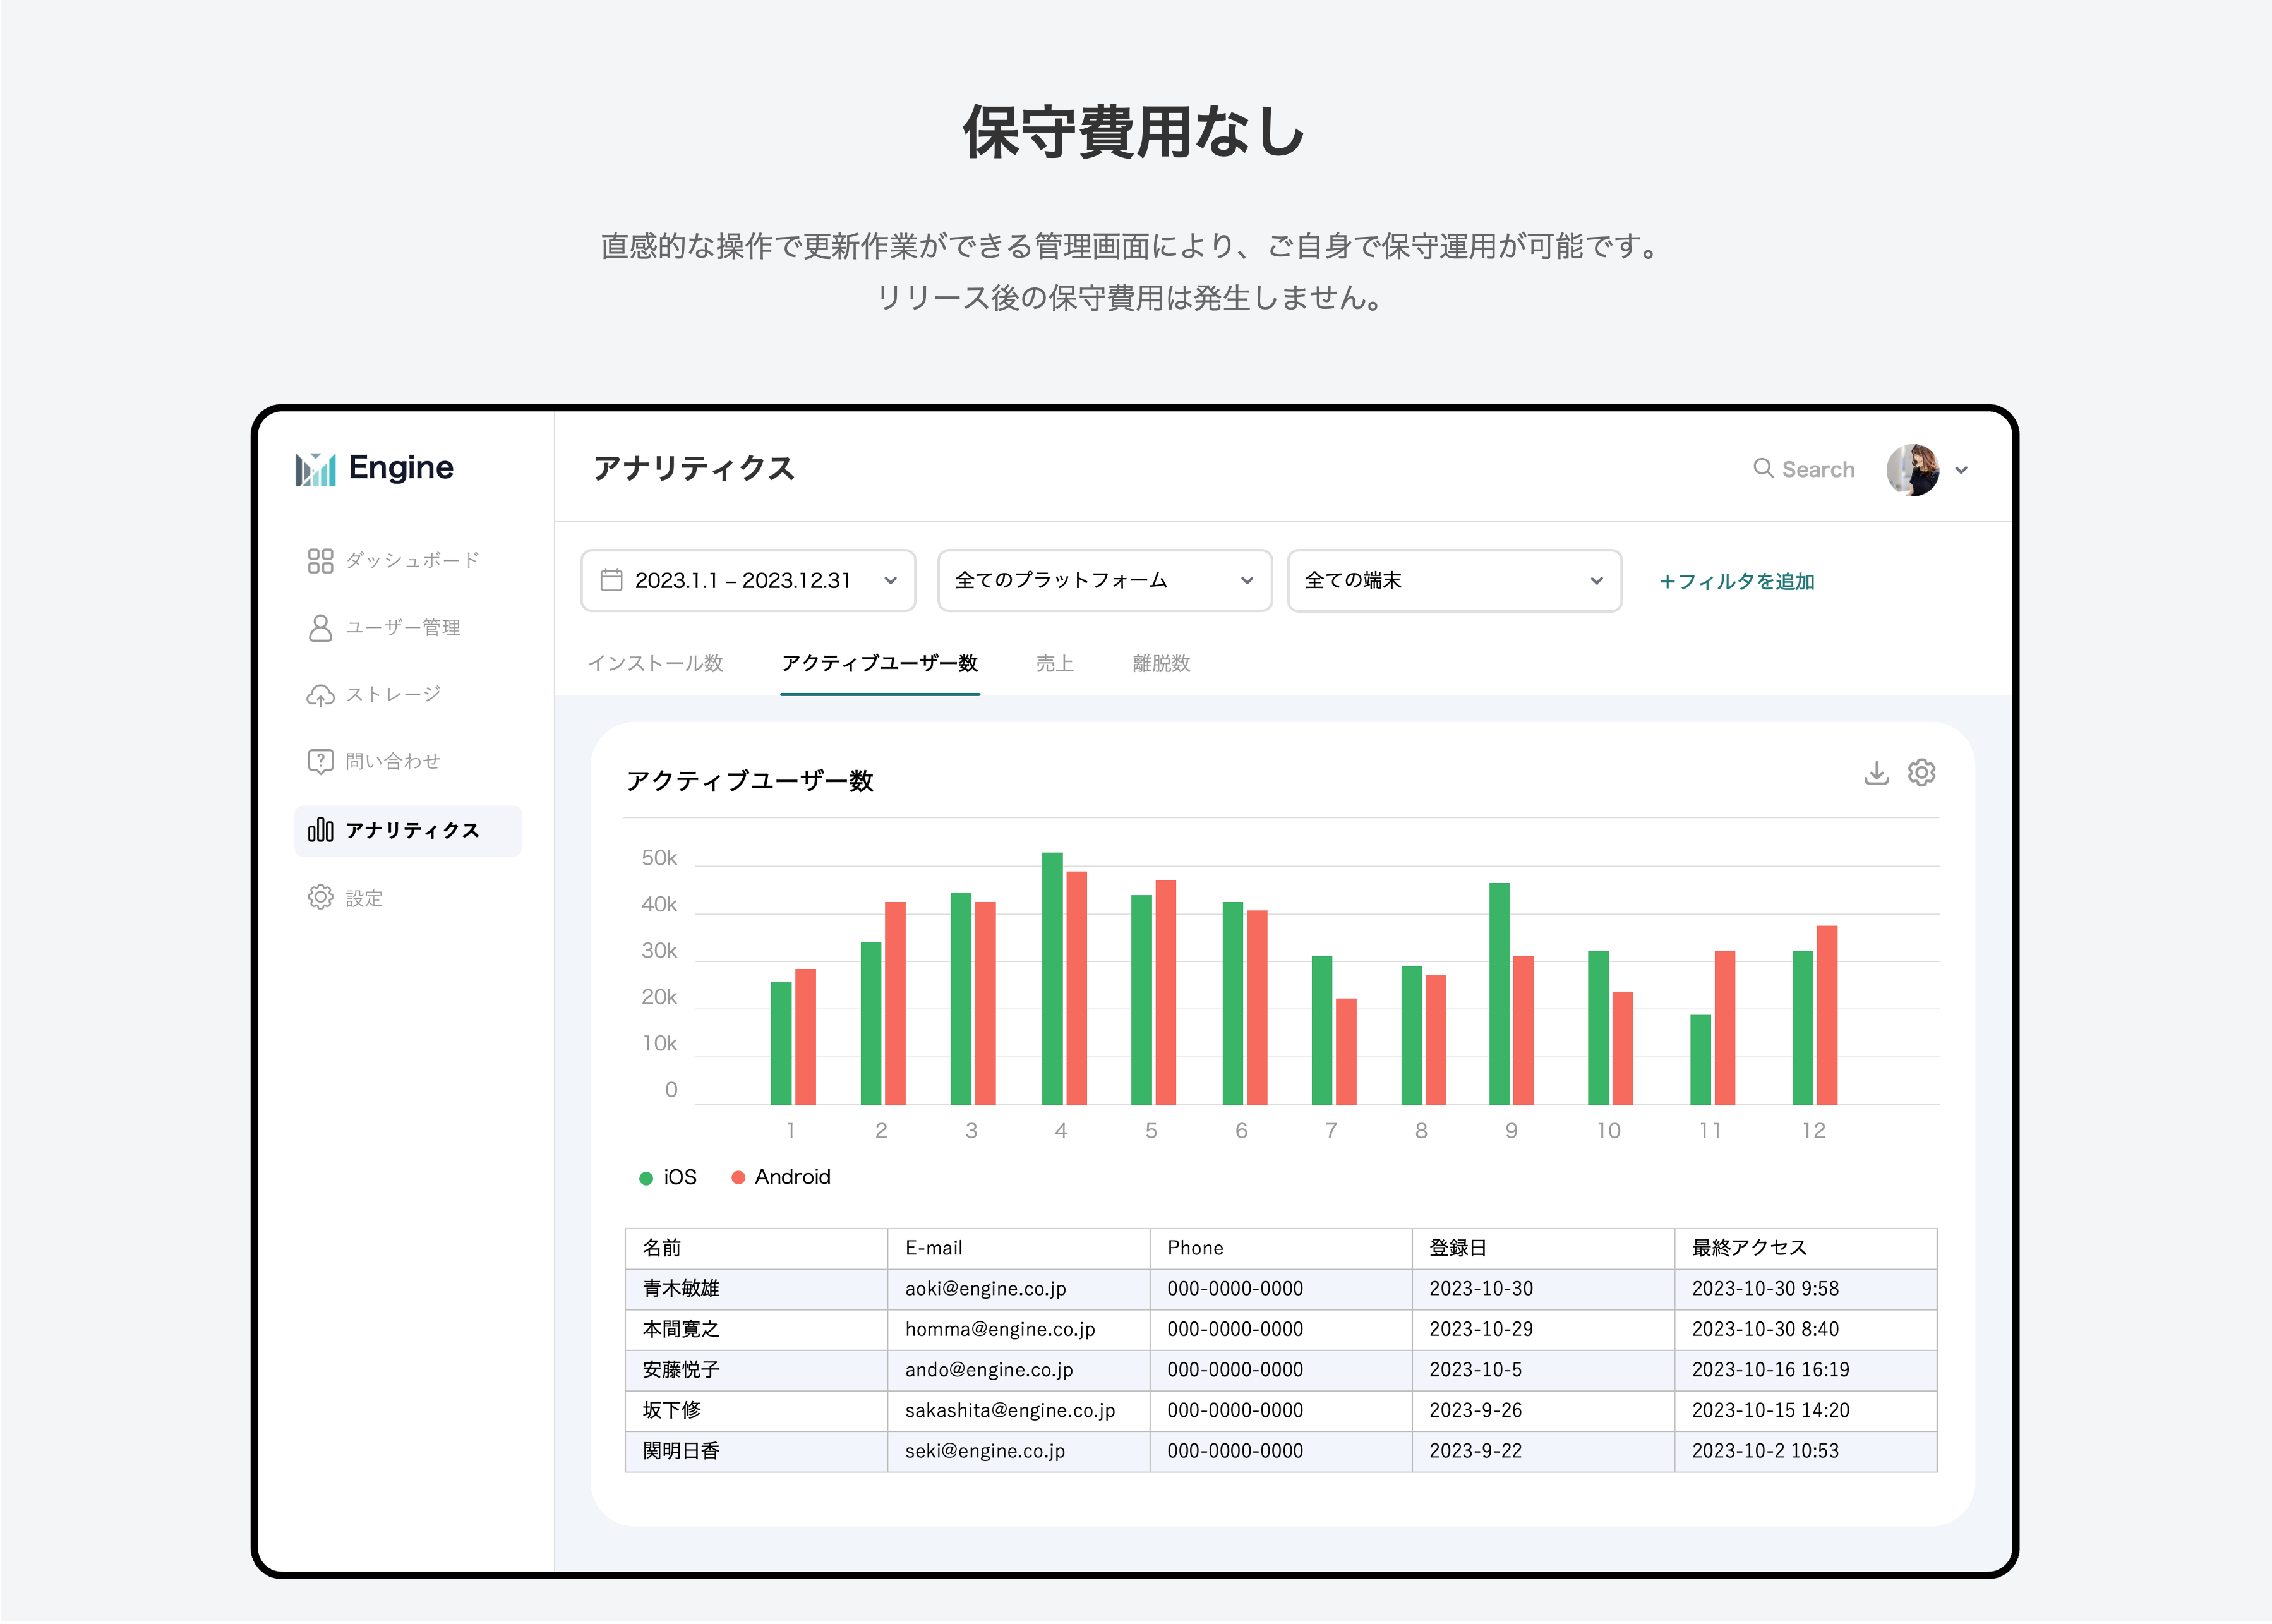Open chart settings gear icon
Viewport: 2272px width, 1624px height.
[1921, 773]
